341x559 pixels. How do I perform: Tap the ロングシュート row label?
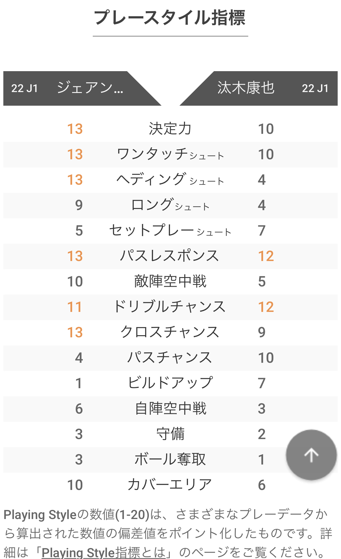point(170,205)
